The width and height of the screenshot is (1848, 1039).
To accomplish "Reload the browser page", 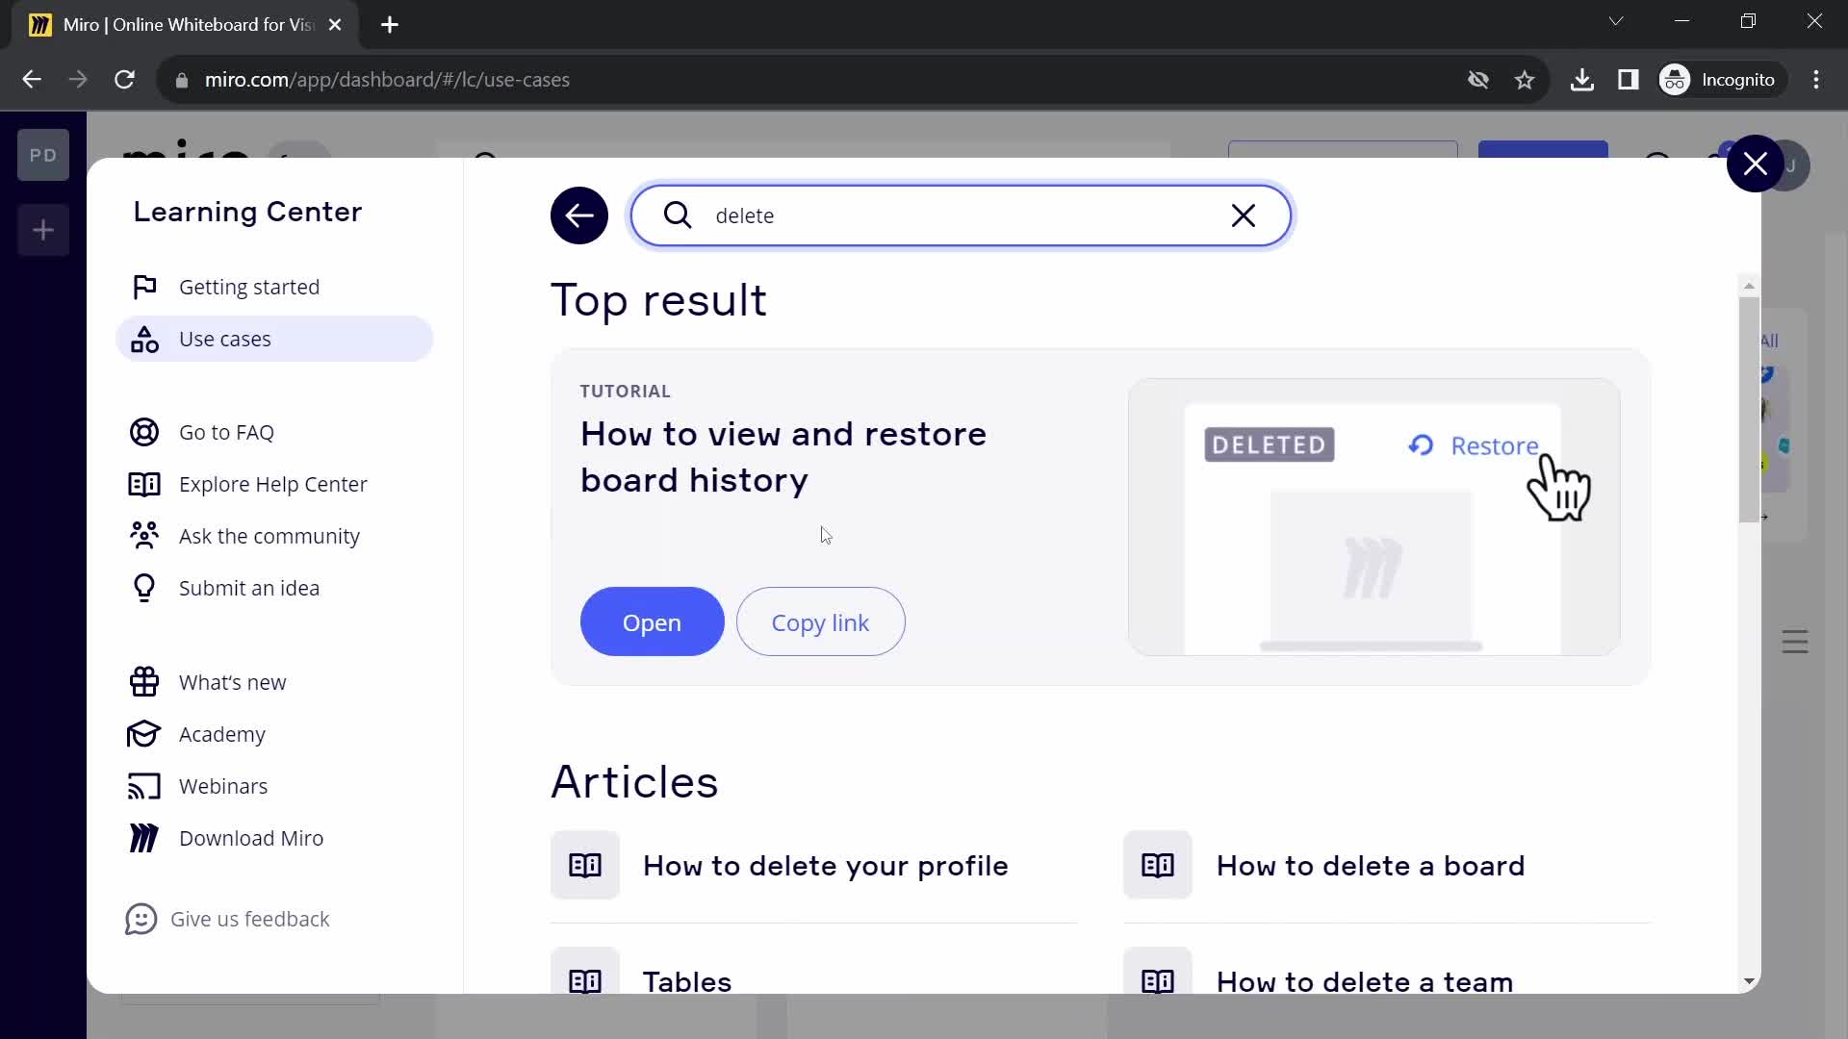I will coord(125,80).
